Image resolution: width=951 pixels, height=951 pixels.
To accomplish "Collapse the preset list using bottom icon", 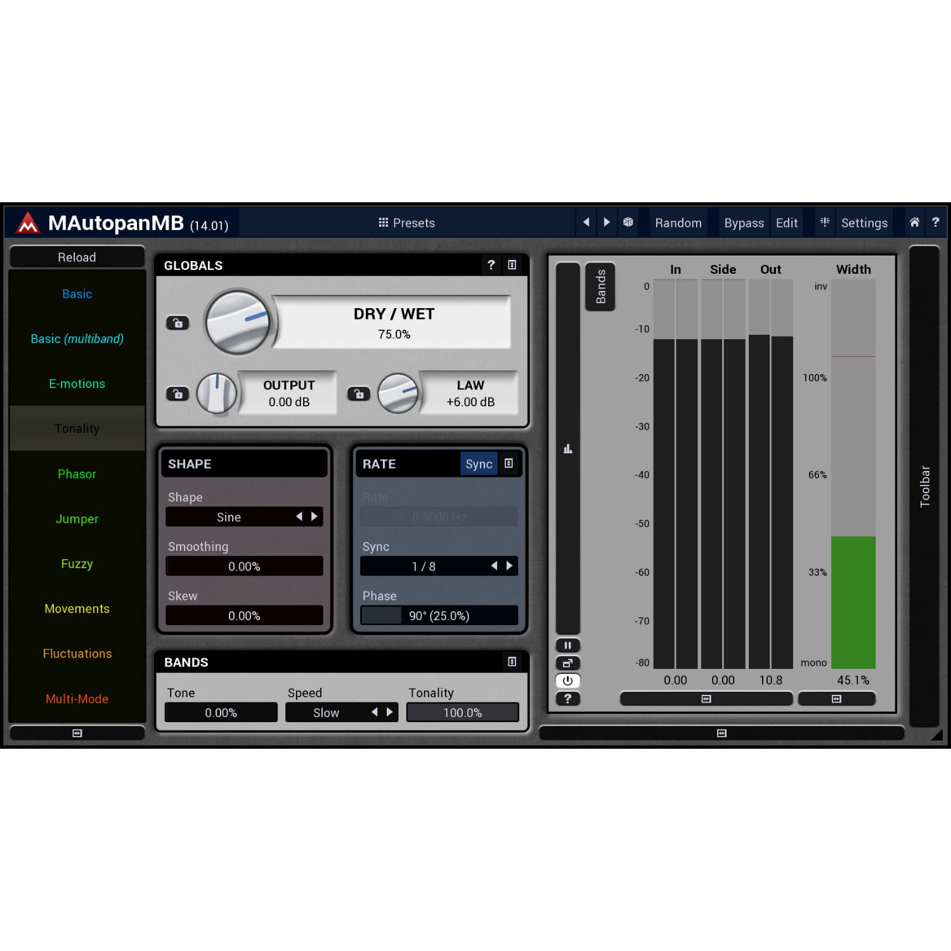I will click(77, 733).
